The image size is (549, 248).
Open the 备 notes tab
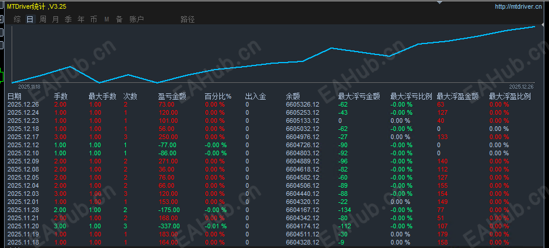point(120,19)
